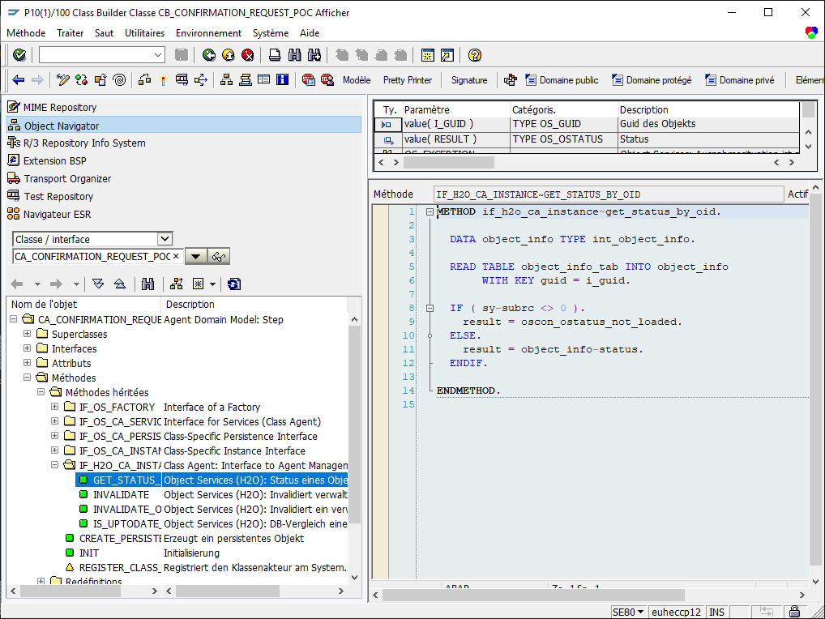Jump to Domaine protégé section

click(x=652, y=80)
